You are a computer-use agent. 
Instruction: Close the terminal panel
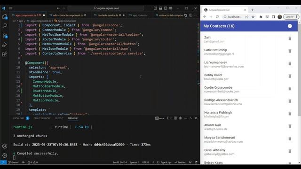click(x=196, y=118)
